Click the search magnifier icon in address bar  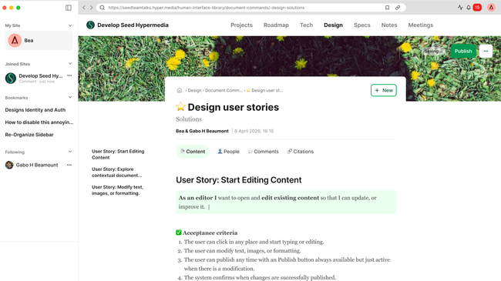click(x=103, y=8)
